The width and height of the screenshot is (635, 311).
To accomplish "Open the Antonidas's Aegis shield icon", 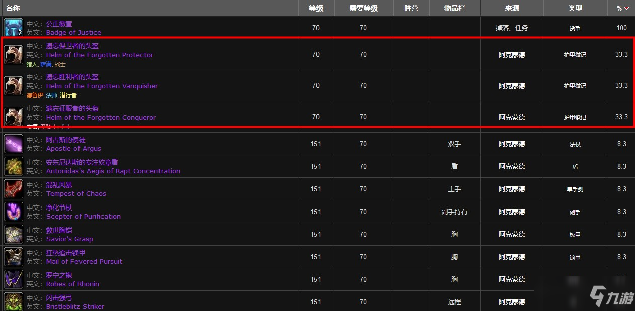I will point(14,166).
